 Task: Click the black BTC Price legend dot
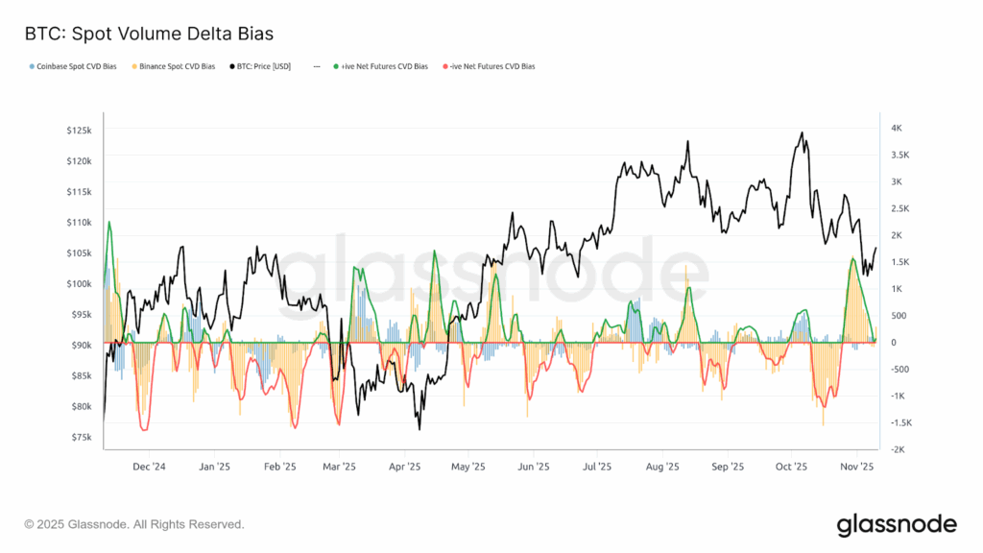(x=232, y=66)
